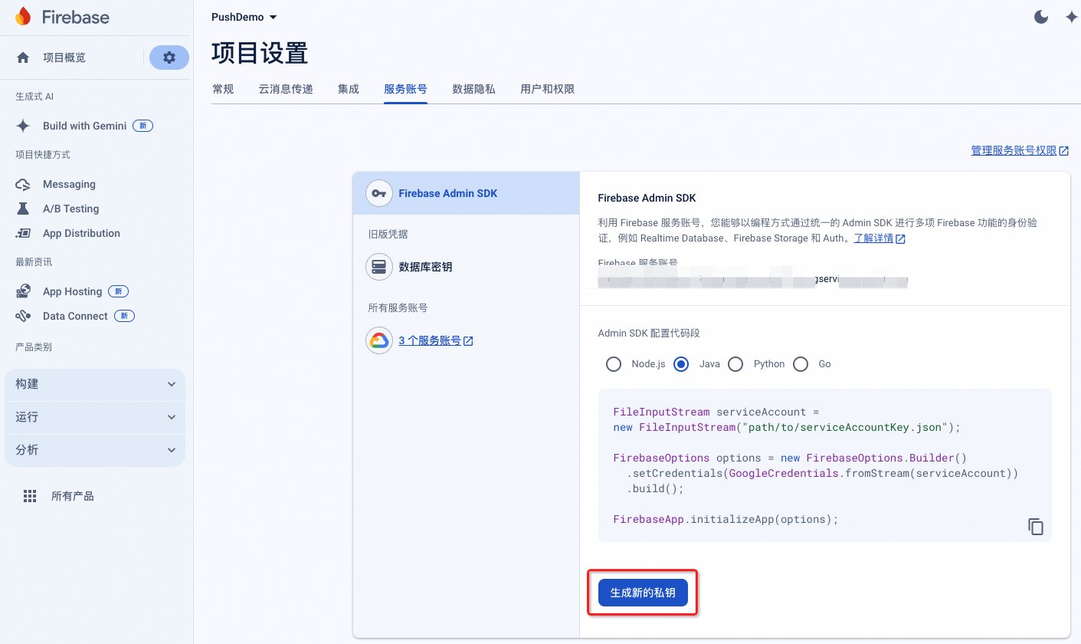Open project settings gear icon

[169, 58]
